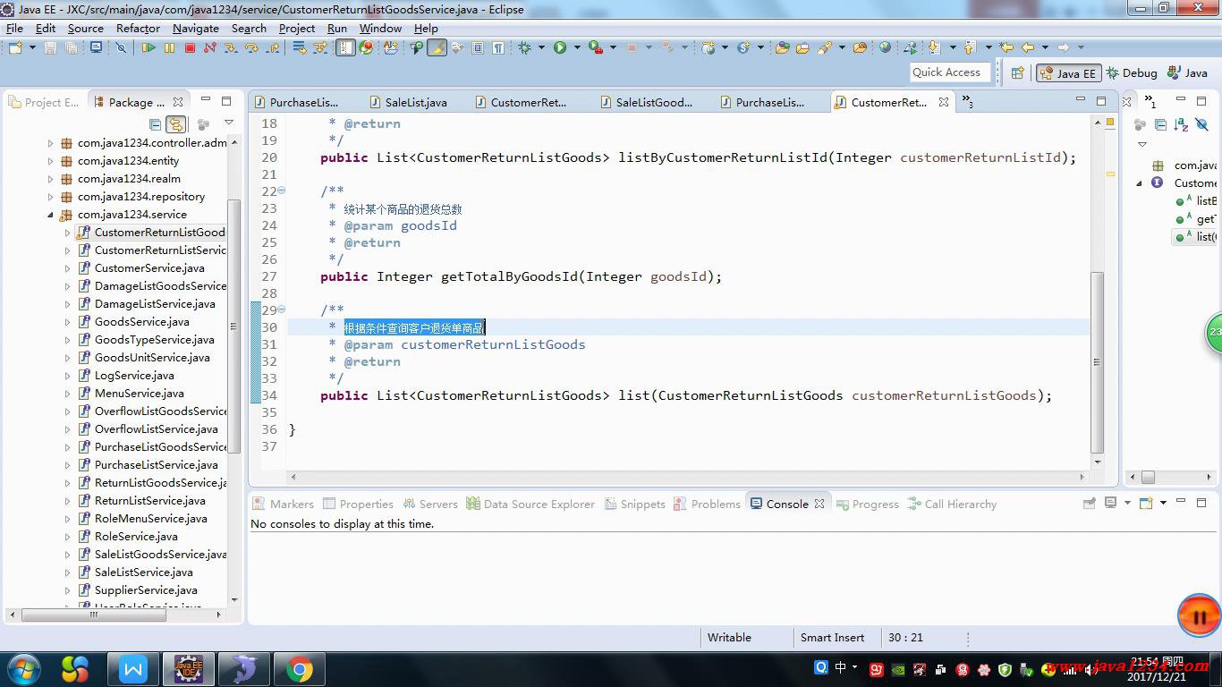Click the Skip All Breakpoints icon
1222x687 pixels.
[121, 47]
